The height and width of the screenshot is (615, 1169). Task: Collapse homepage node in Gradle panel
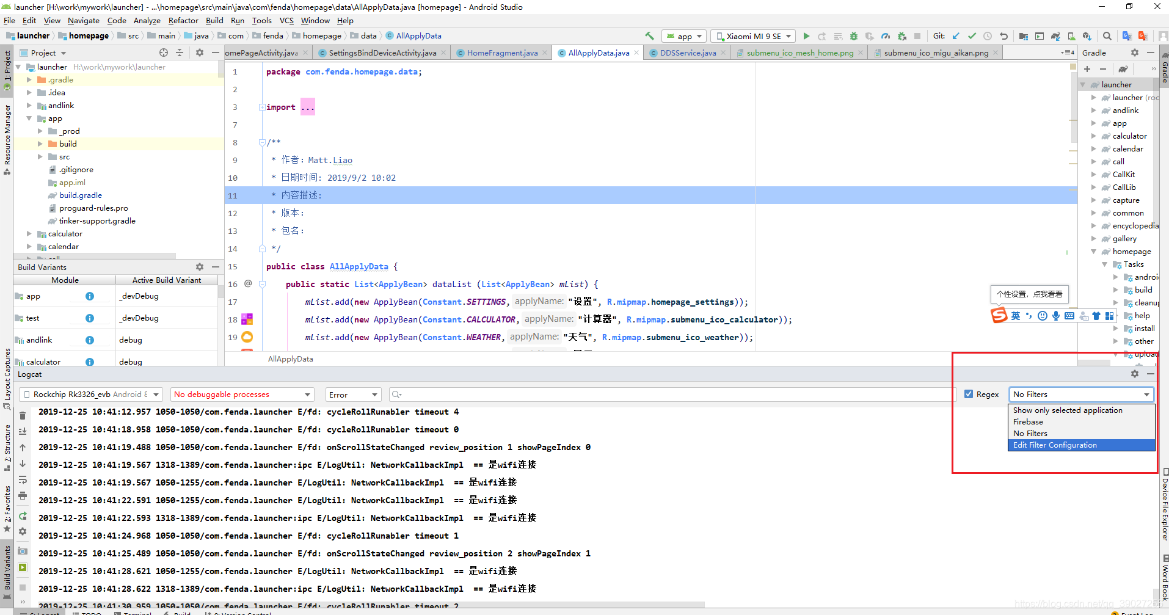pyautogui.click(x=1094, y=252)
